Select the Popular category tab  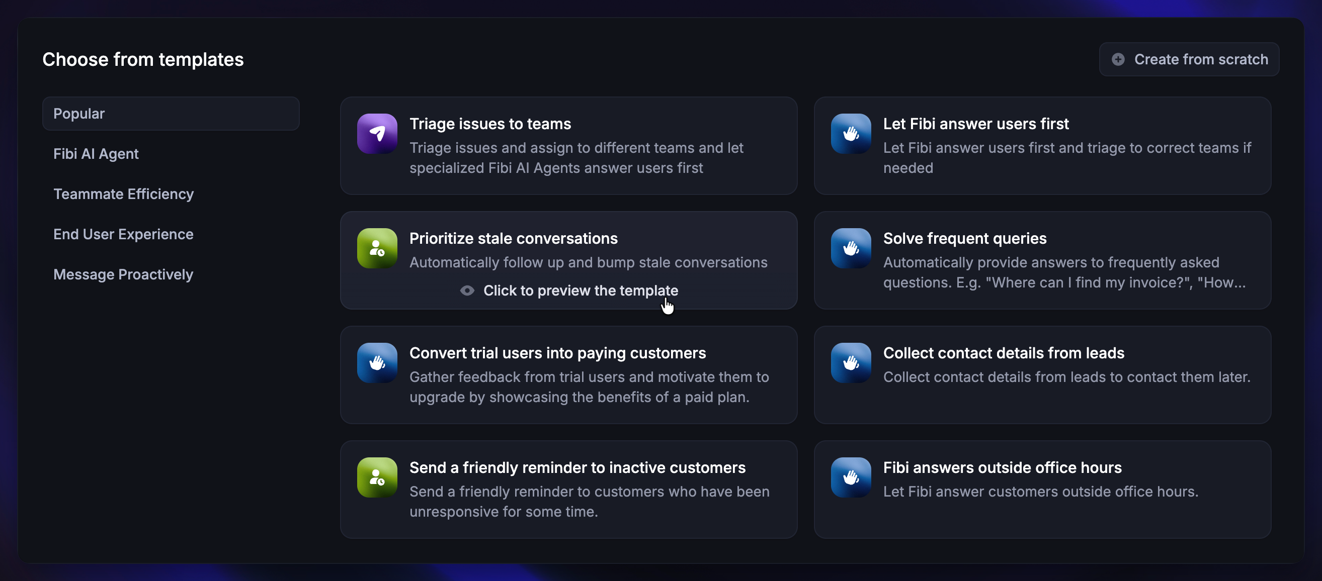(x=171, y=113)
